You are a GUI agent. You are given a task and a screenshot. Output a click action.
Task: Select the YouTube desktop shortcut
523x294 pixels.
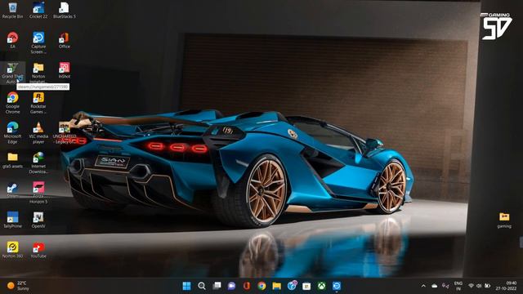click(38, 250)
